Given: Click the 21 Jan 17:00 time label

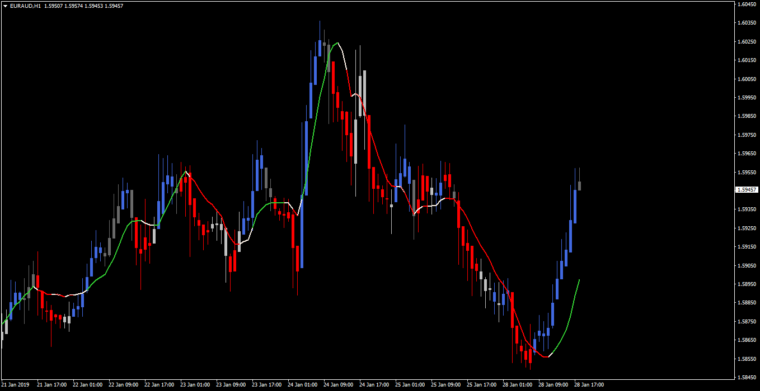Looking at the screenshot, I should click(x=52, y=385).
